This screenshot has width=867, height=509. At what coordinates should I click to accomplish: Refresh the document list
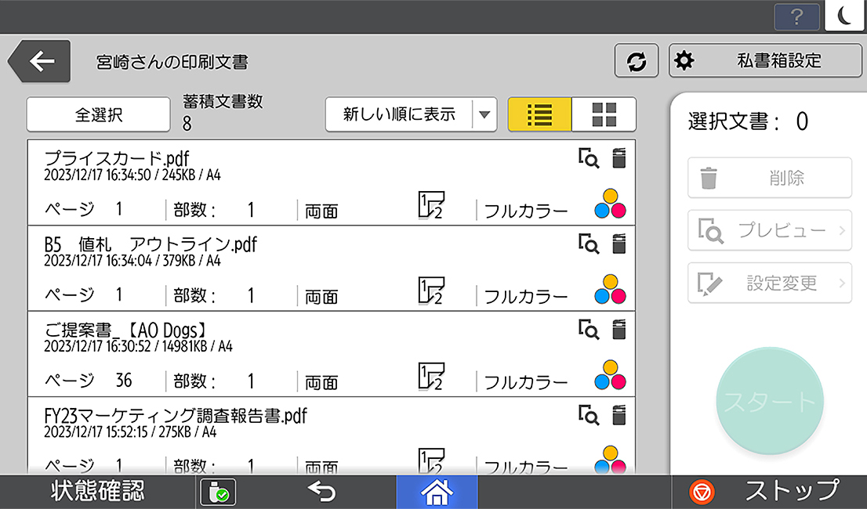(637, 60)
